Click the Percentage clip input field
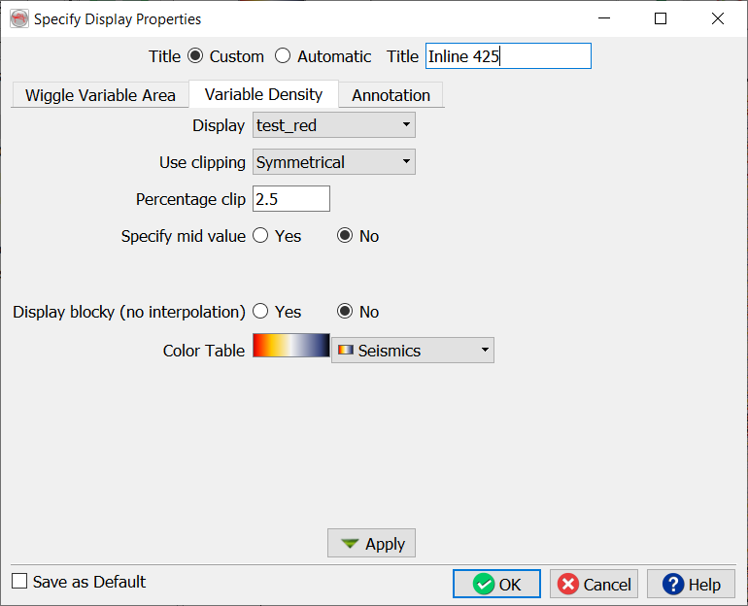This screenshot has width=748, height=606. pos(290,199)
